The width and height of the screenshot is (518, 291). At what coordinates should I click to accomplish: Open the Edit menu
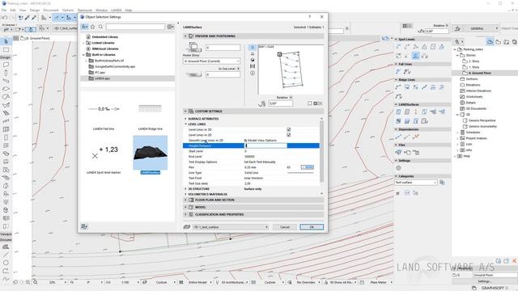point(13,11)
